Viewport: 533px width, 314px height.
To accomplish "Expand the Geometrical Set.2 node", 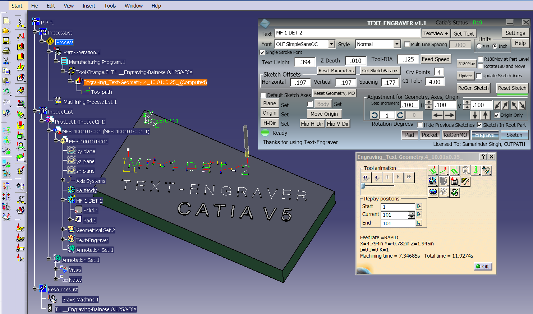I will tap(63, 229).
